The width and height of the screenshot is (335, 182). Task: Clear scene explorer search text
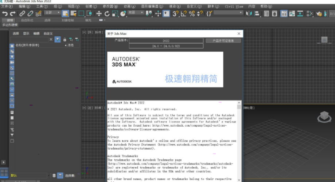point(51,39)
